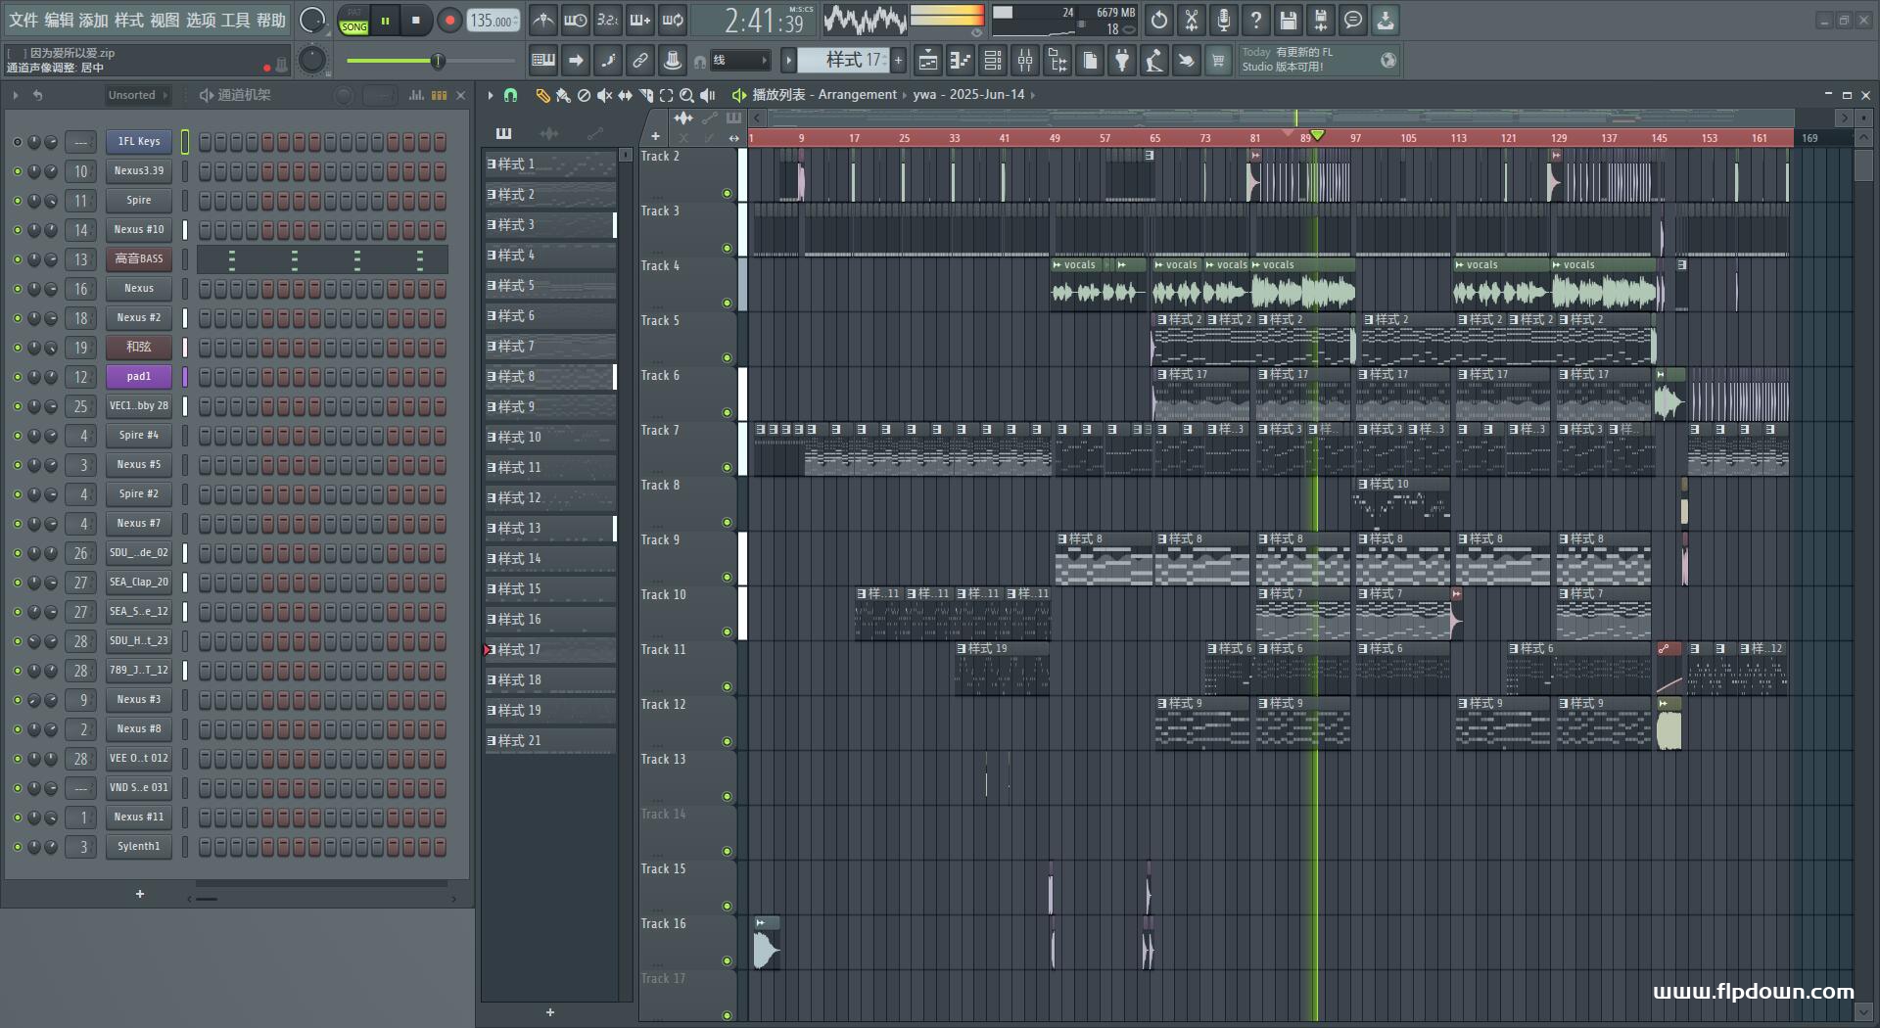This screenshot has height=1028, width=1880.
Task: Open the 样式 menu
Action: (x=129, y=20)
